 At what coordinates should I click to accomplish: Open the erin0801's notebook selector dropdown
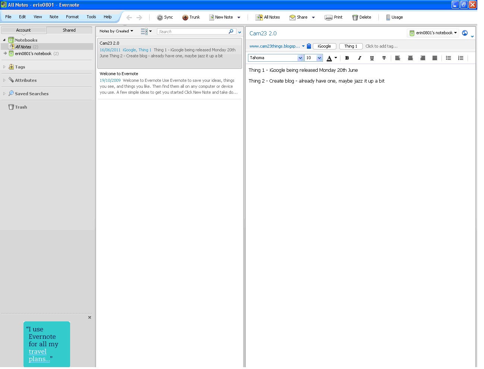(x=433, y=33)
